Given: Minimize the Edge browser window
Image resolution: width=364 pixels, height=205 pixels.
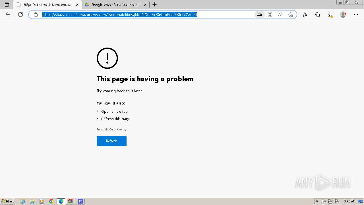Looking at the screenshot, I should coord(340,3).
